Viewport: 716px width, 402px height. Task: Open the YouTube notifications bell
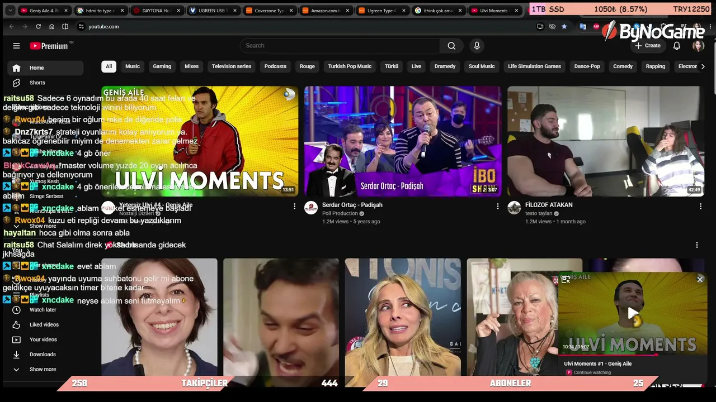pyautogui.click(x=677, y=46)
